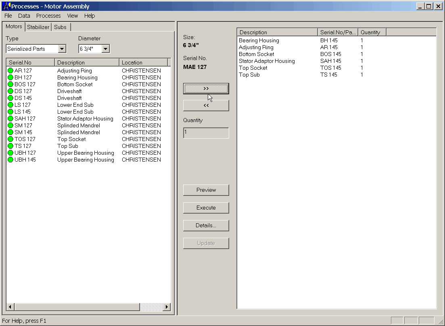Select Upper Bearing Housing for UBH 145
The image size is (445, 326).
click(86, 160)
